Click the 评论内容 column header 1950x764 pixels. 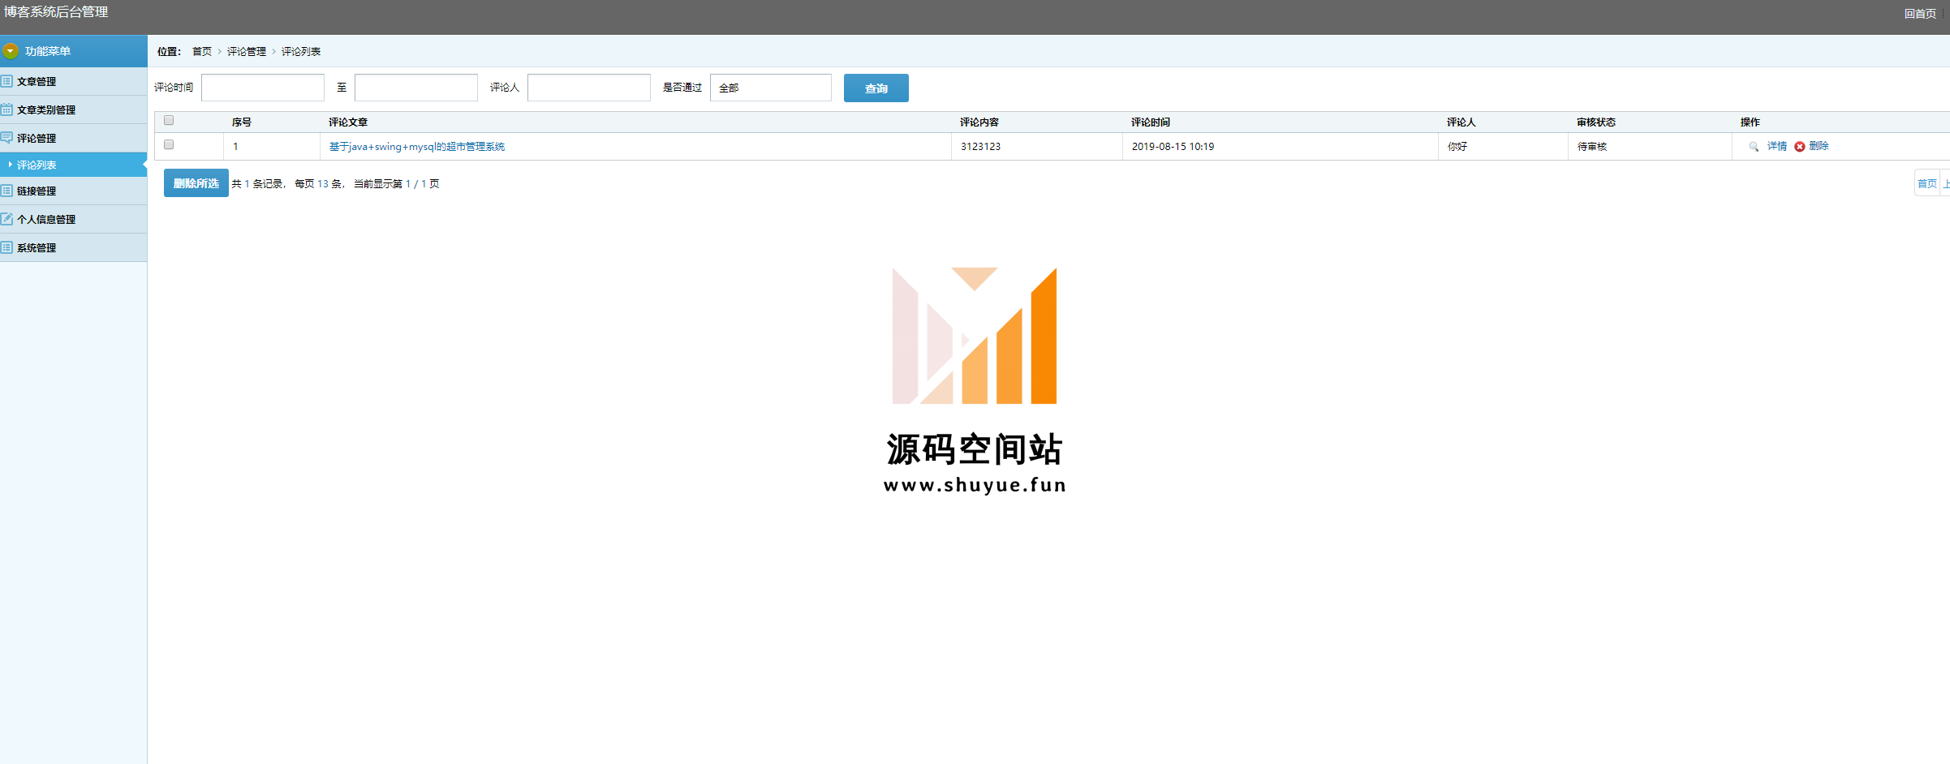[979, 122]
